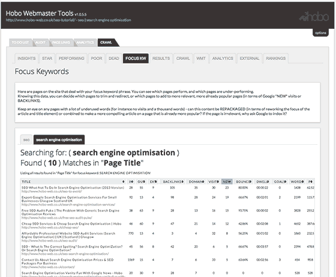
Task: Open the CRAWL sub-tab
Action: [183, 58]
